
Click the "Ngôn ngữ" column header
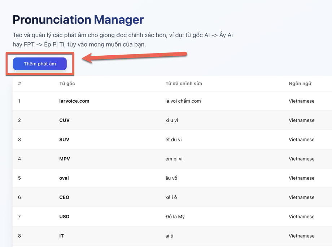coord(300,84)
